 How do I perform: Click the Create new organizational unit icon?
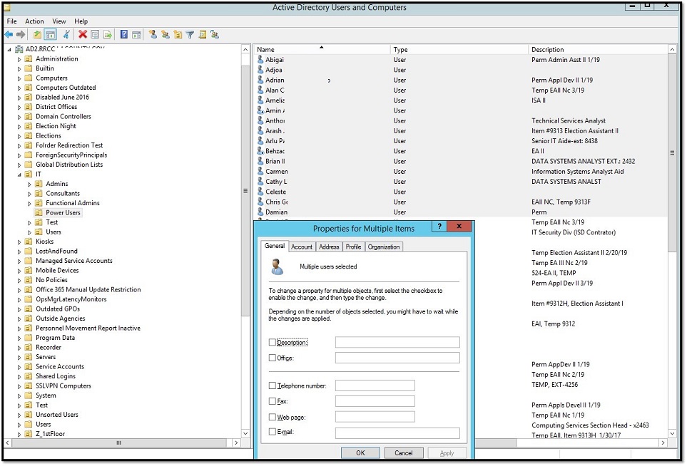tap(178, 35)
